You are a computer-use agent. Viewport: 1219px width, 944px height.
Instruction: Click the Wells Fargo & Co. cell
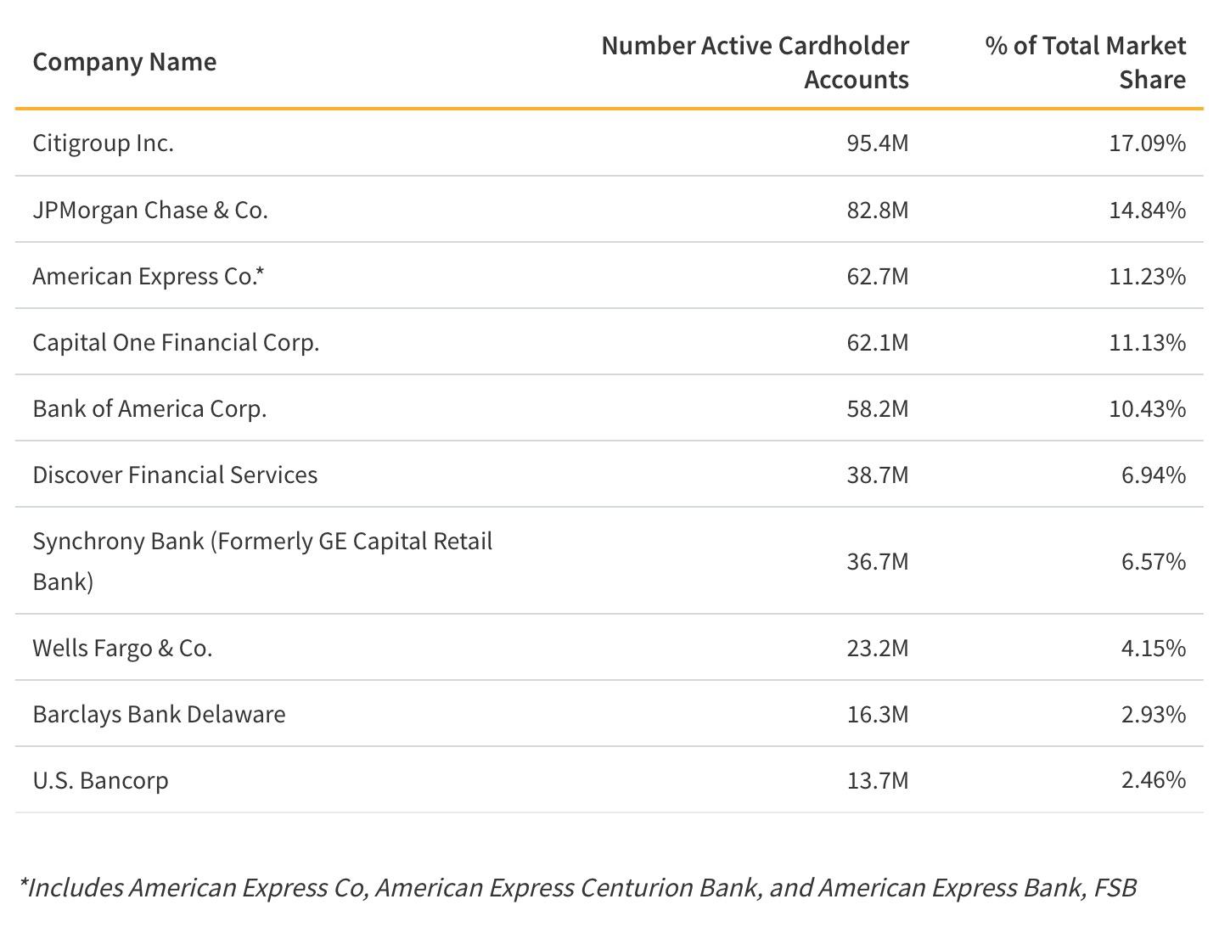point(122,648)
